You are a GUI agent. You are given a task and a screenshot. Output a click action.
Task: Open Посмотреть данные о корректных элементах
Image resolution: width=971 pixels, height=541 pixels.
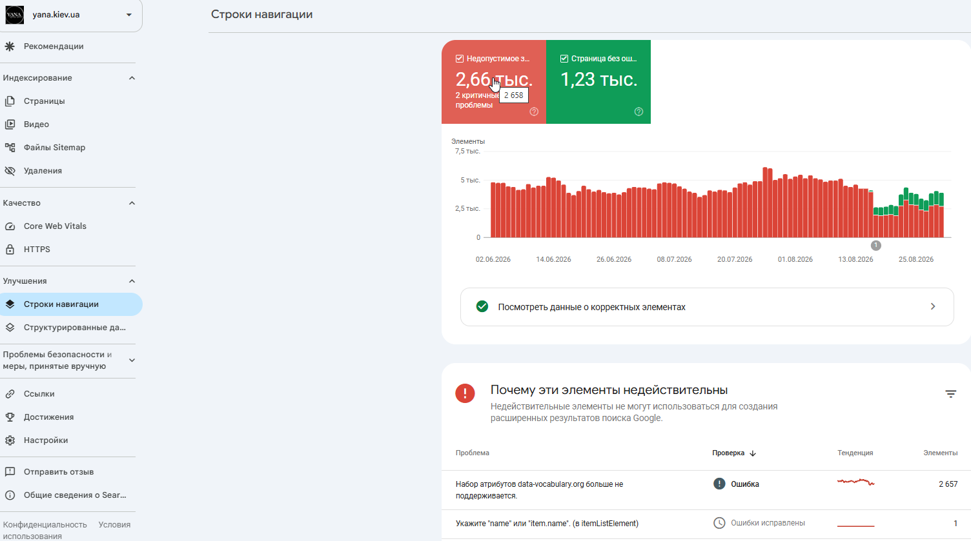(707, 307)
